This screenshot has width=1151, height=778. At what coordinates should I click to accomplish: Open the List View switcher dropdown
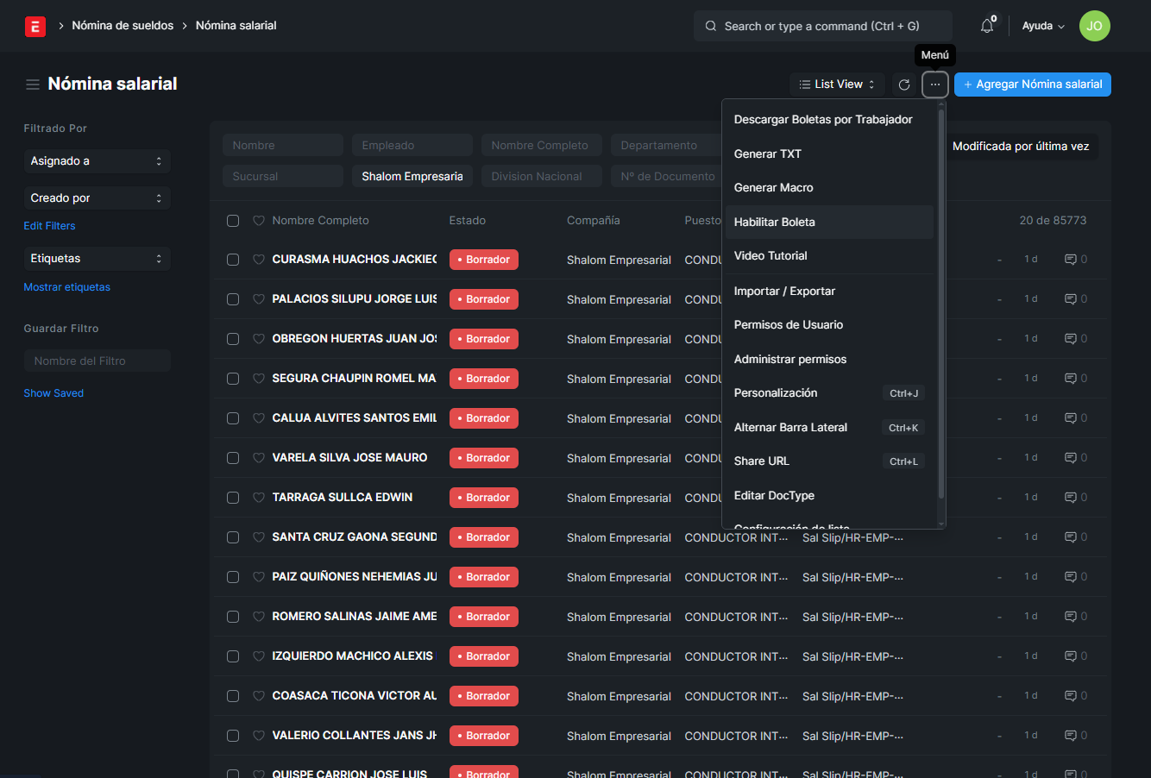(x=837, y=85)
